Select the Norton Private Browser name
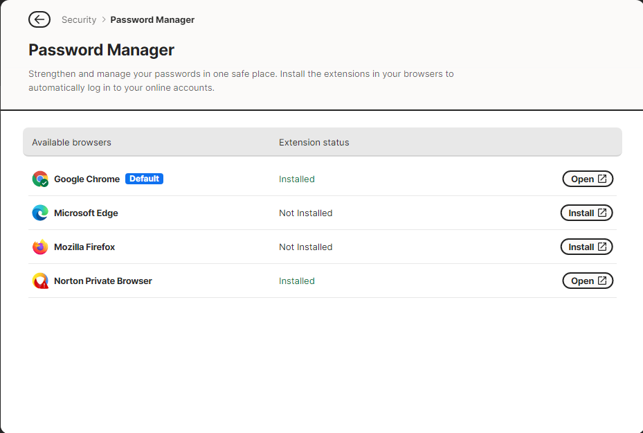 tap(102, 281)
